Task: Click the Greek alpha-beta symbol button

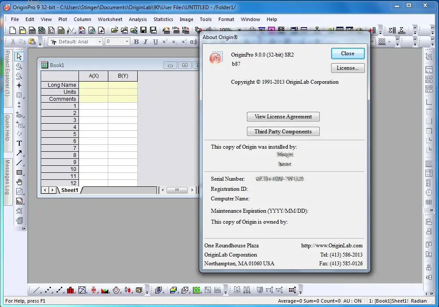Action: pyautogui.click(x=193, y=42)
